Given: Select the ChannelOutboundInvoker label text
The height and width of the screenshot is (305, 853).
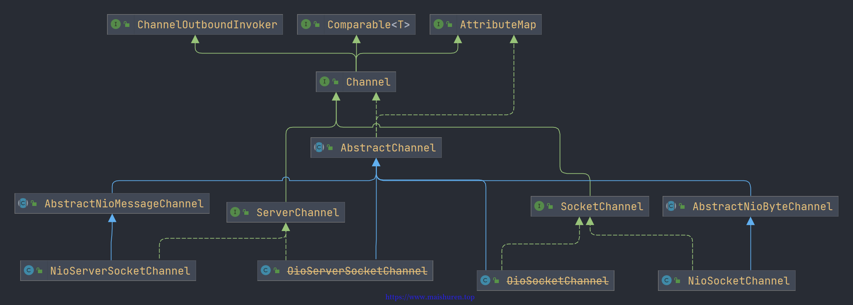Looking at the screenshot, I should (207, 24).
